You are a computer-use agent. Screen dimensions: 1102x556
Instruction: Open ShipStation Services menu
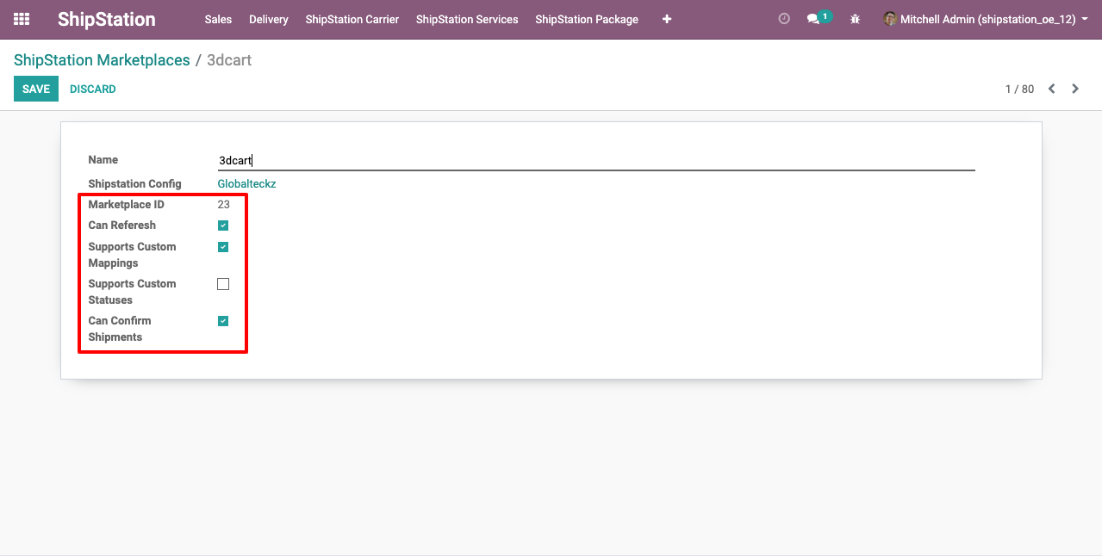[x=467, y=19]
